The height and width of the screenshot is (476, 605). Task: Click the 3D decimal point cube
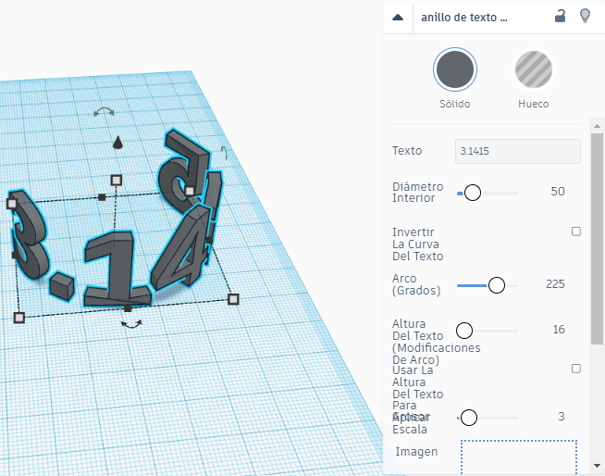(62, 286)
